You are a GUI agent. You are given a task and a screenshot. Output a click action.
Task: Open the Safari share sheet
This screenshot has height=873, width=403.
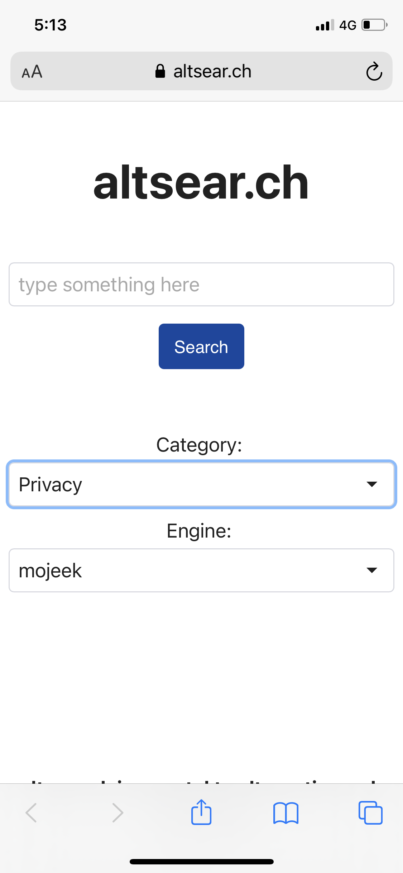201,812
